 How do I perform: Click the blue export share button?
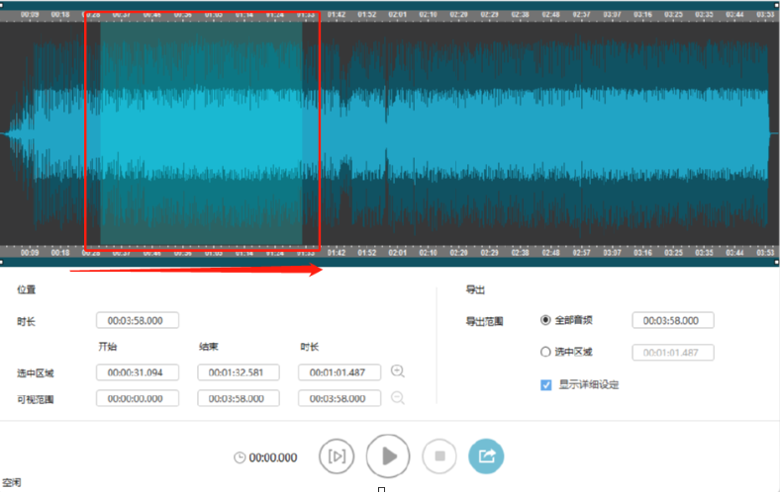pos(486,456)
